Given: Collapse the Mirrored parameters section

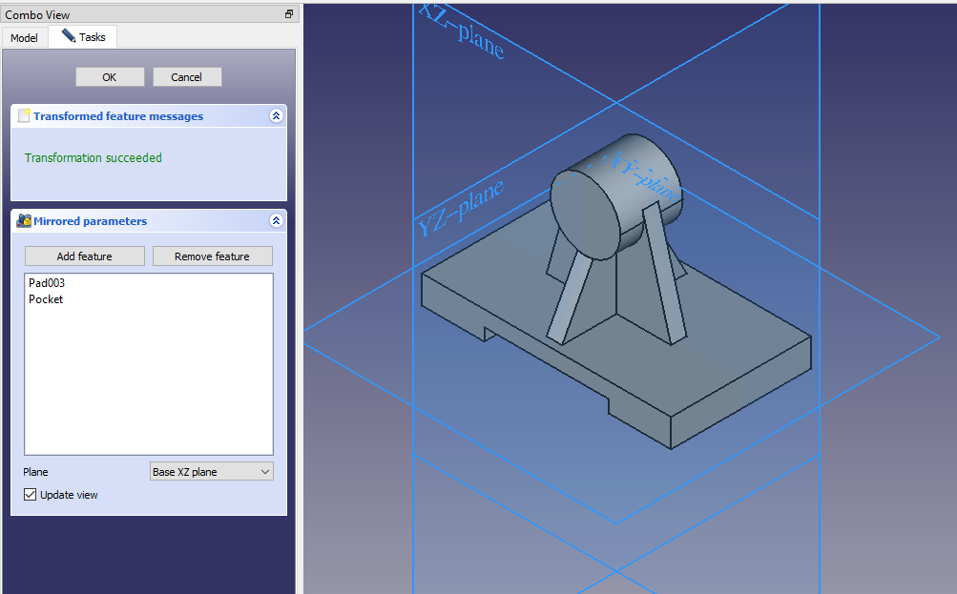Looking at the screenshot, I should click(x=276, y=221).
